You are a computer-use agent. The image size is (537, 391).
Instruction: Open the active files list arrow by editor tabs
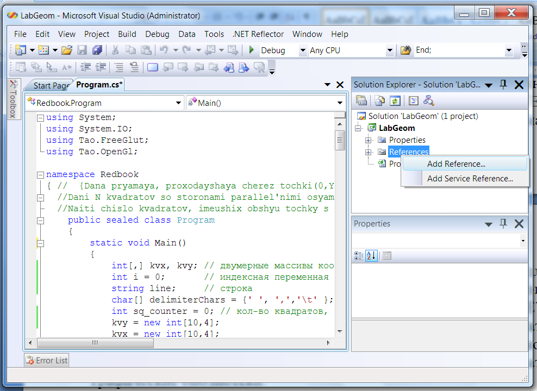coord(327,85)
